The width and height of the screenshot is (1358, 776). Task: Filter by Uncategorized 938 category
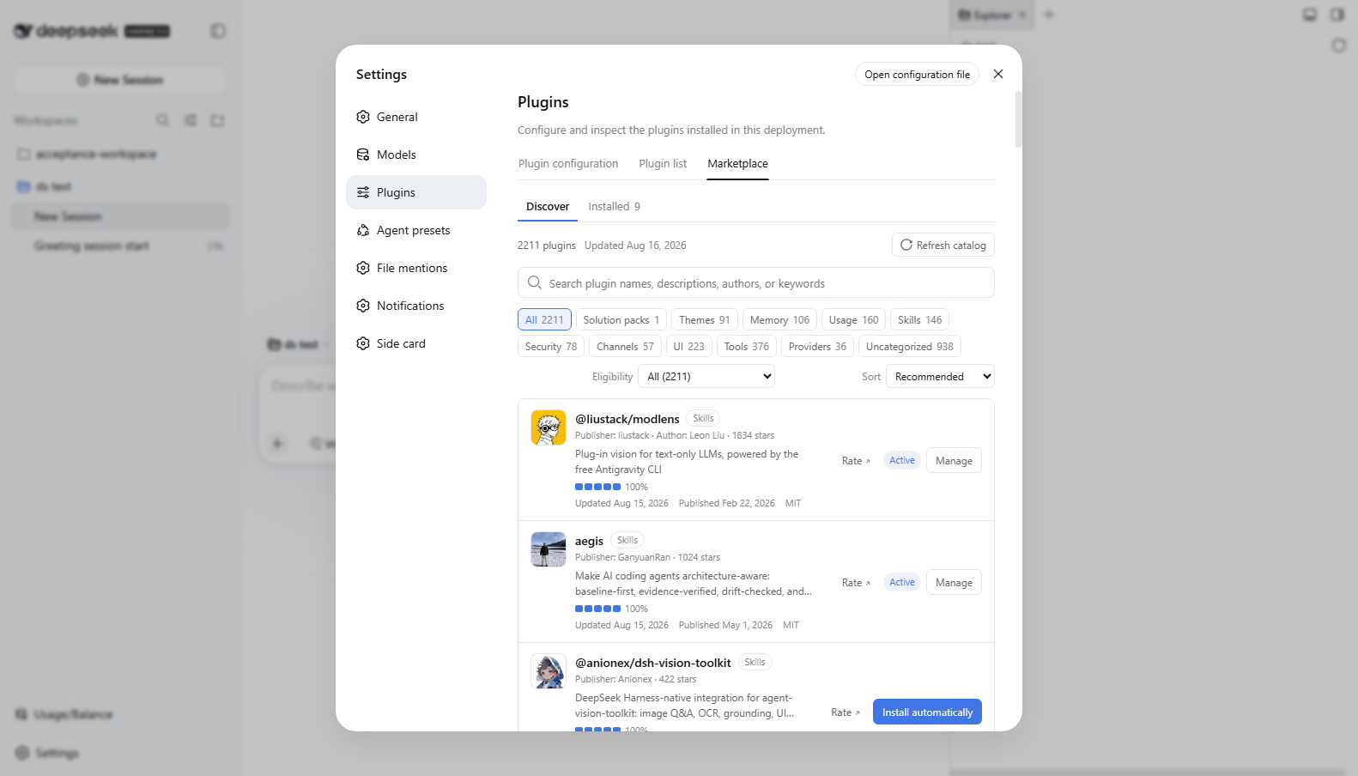click(x=909, y=346)
